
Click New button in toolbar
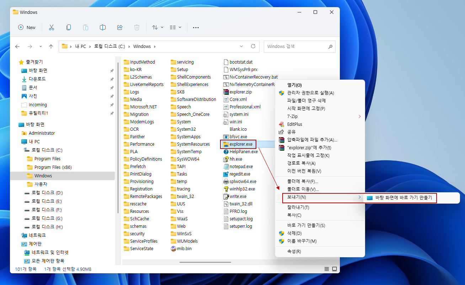click(27, 27)
